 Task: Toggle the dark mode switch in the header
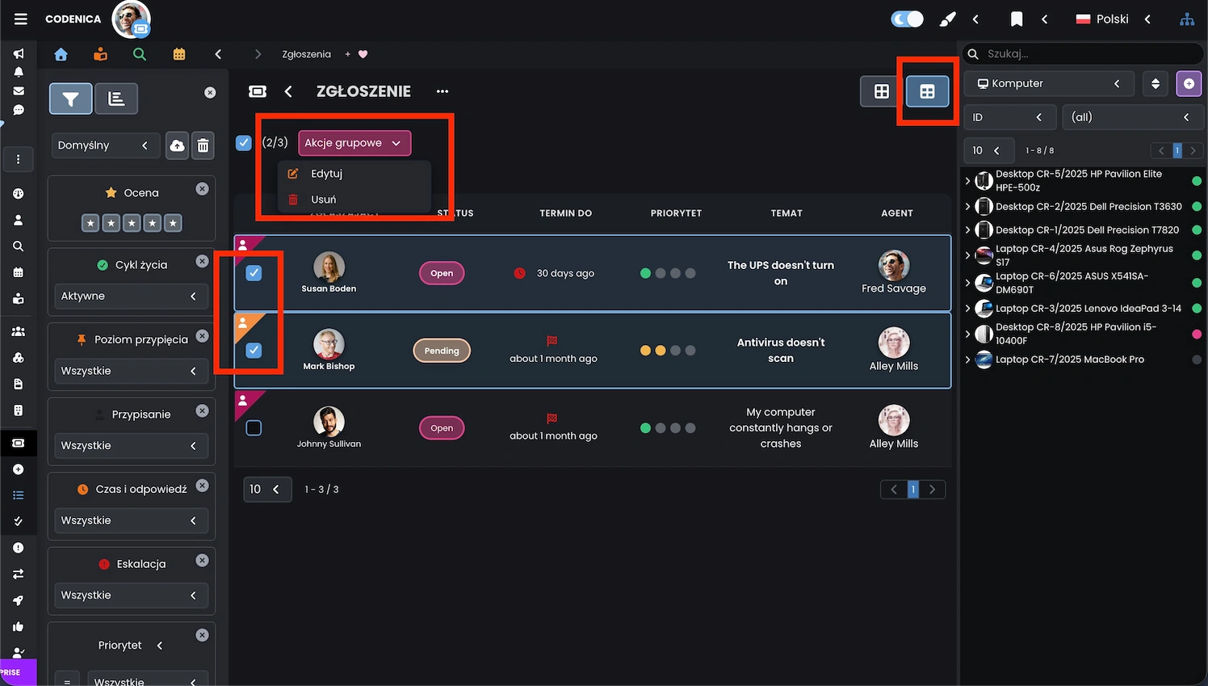pyautogui.click(x=907, y=19)
